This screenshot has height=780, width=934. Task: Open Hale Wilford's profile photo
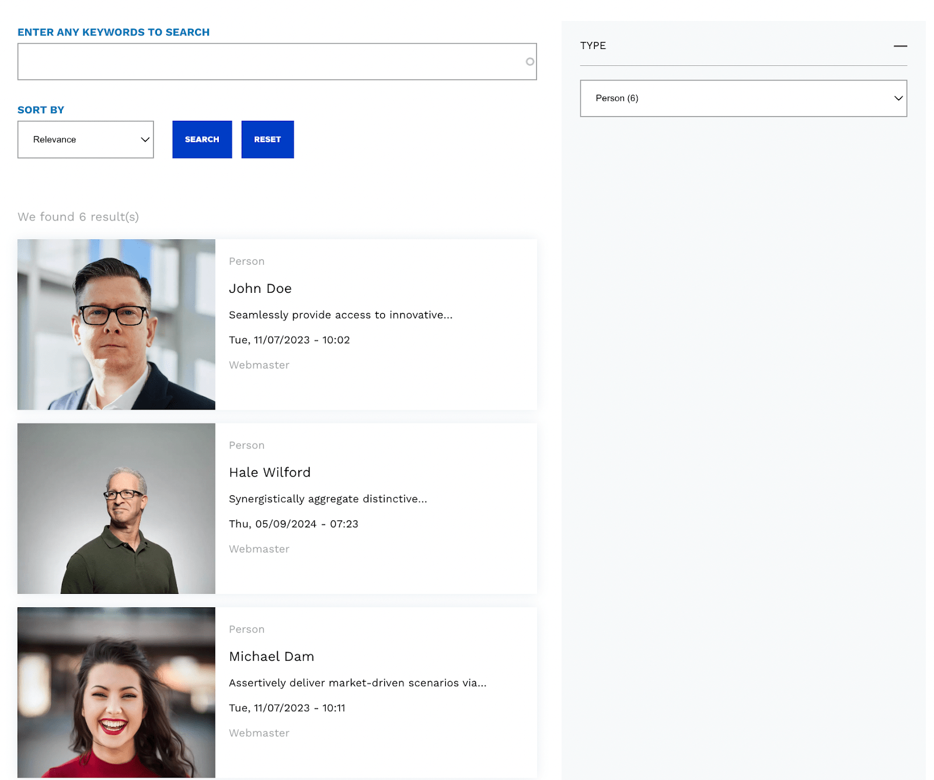coord(116,508)
